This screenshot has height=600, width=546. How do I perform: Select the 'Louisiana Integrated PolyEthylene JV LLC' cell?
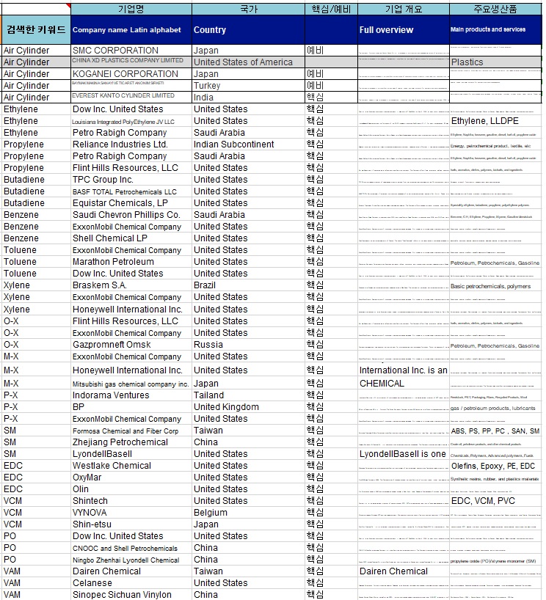coord(131,121)
